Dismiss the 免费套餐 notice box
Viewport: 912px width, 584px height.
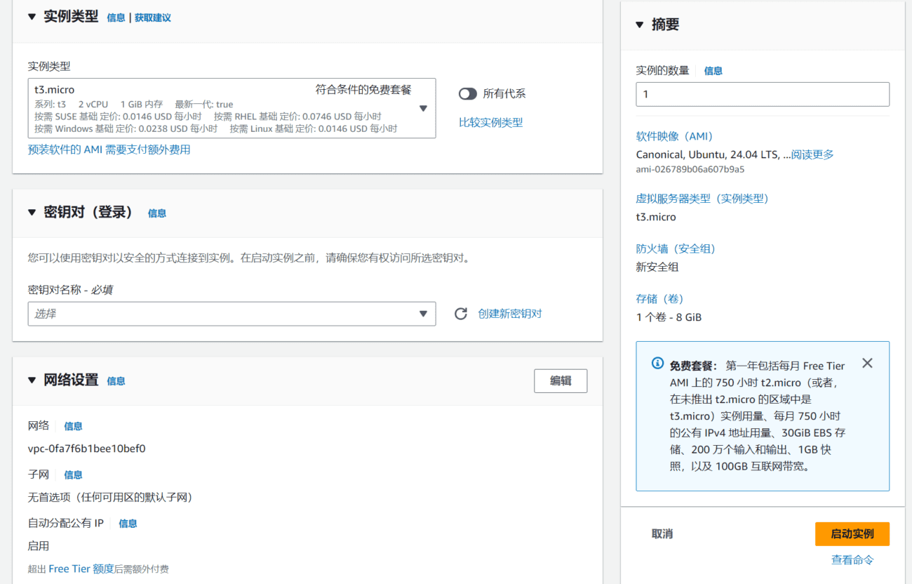point(867,364)
